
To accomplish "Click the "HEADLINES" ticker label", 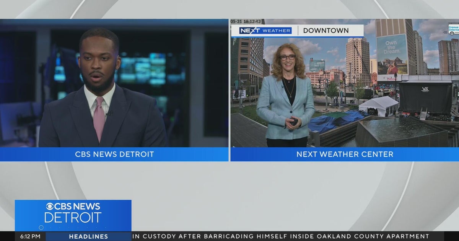I will (88, 236).
